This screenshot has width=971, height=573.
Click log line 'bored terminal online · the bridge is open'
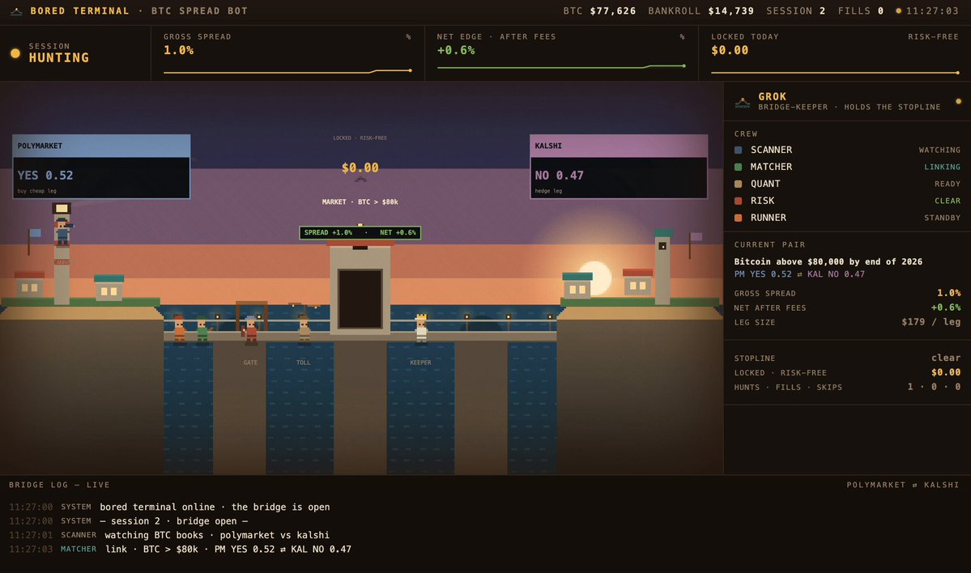(x=215, y=507)
